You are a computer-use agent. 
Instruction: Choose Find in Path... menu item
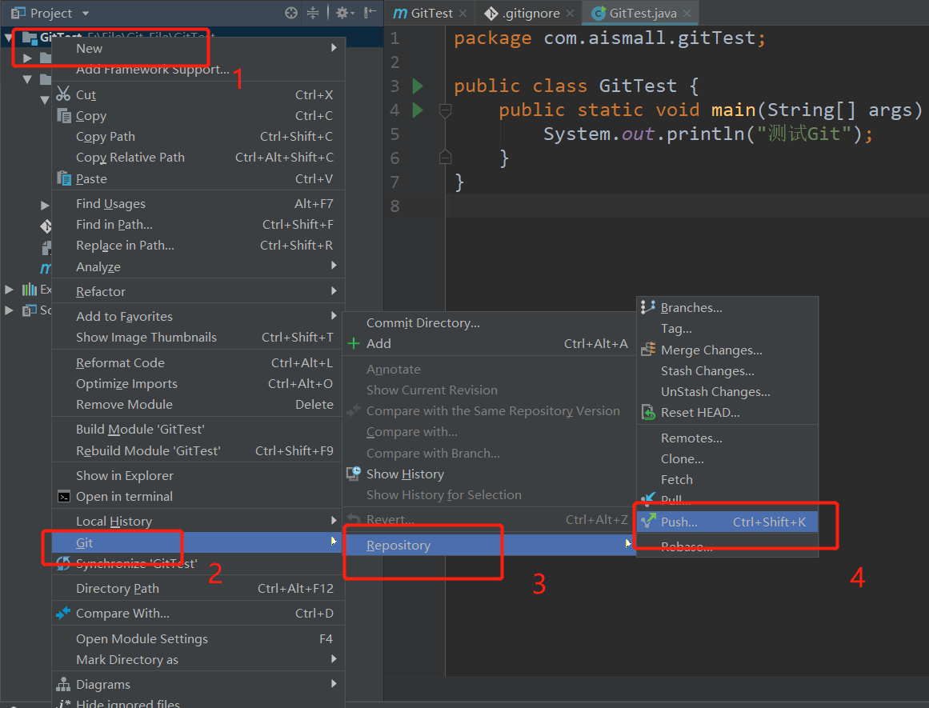[198, 225]
